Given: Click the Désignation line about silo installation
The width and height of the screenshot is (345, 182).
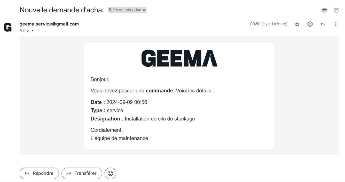Looking at the screenshot, I should 143,119.
